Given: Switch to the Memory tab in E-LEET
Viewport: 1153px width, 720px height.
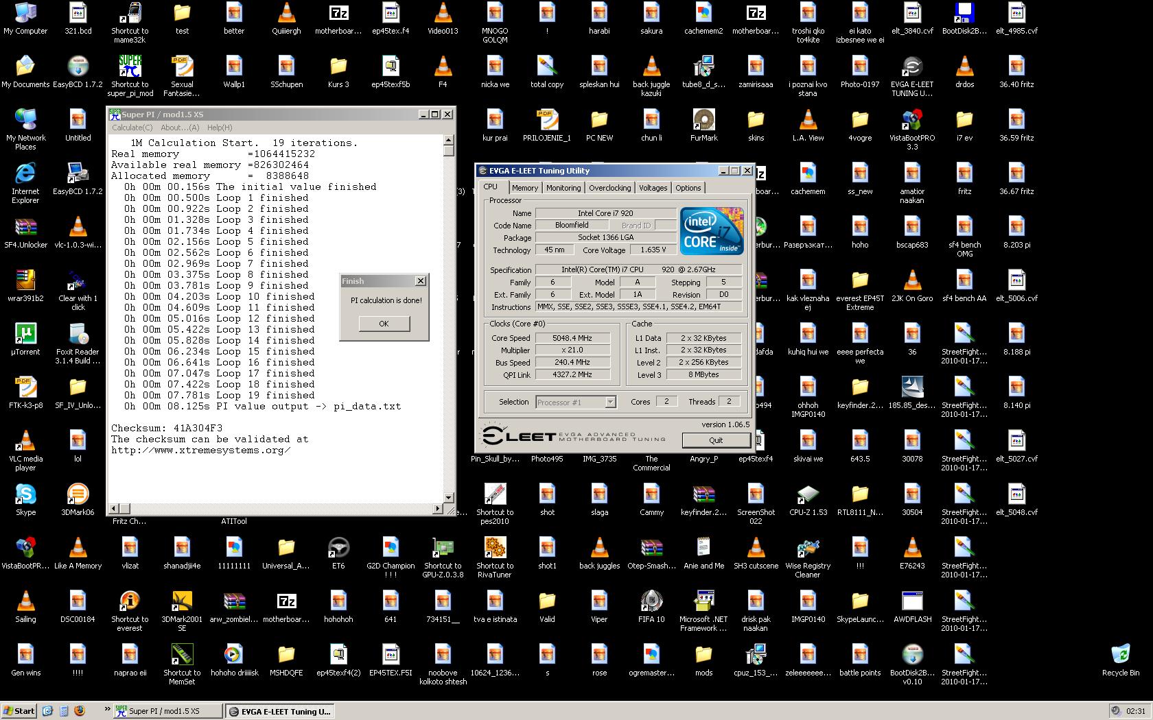Looking at the screenshot, I should pos(525,188).
